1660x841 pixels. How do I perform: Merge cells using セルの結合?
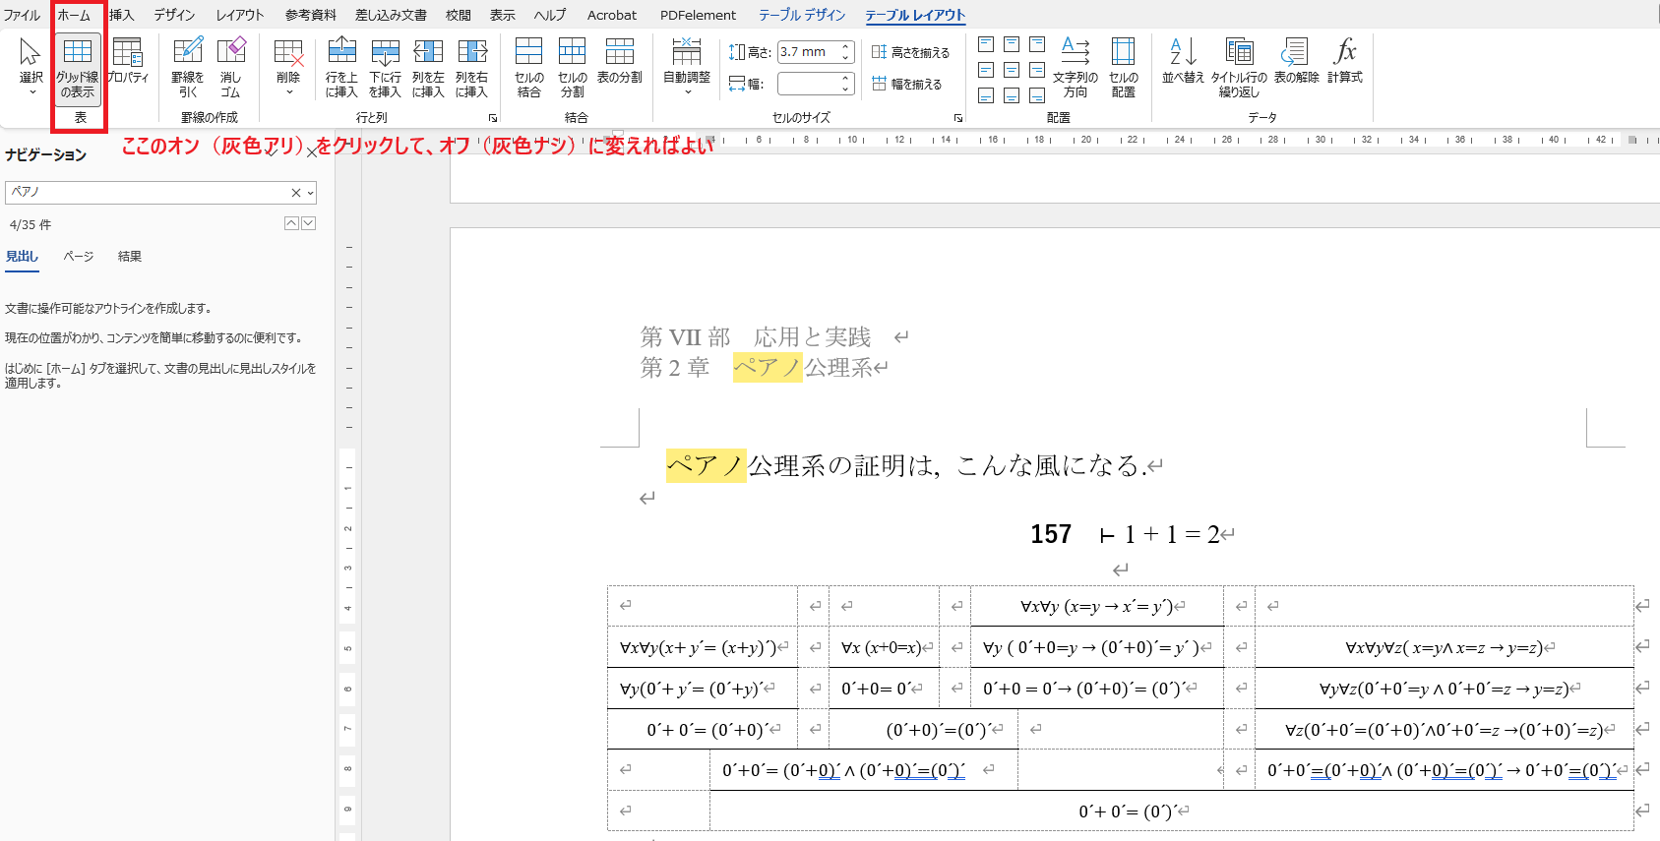(528, 67)
